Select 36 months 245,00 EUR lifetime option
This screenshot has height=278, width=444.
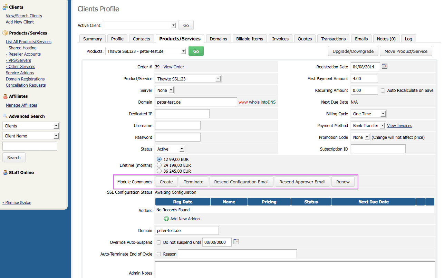tap(159, 171)
